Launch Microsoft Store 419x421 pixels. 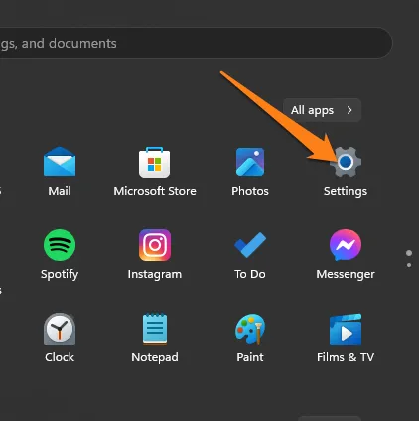pyautogui.click(x=155, y=162)
